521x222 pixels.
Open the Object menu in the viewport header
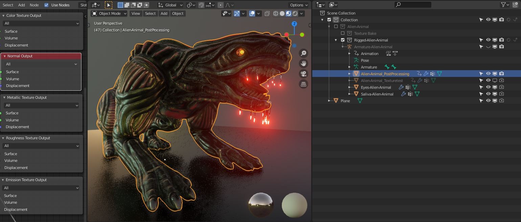177,13
